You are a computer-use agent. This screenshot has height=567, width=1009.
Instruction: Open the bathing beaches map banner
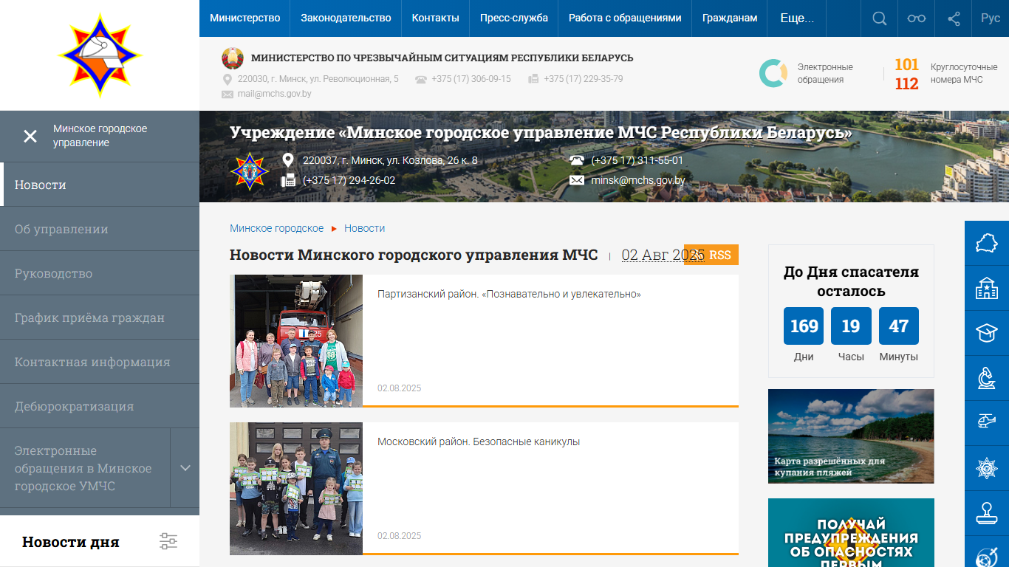coord(851,436)
